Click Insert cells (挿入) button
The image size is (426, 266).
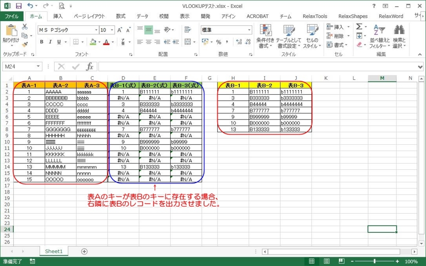click(x=335, y=27)
